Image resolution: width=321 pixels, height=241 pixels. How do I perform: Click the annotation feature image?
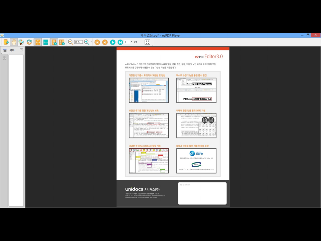coord(149,161)
